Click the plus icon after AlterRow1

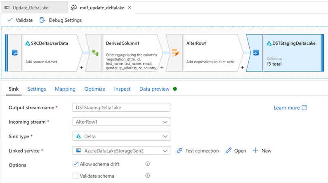tap(243, 67)
